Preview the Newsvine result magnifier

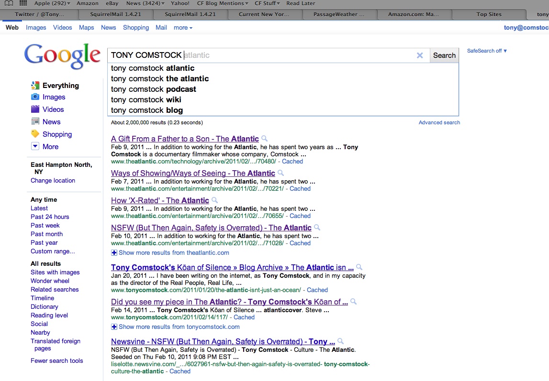(340, 341)
